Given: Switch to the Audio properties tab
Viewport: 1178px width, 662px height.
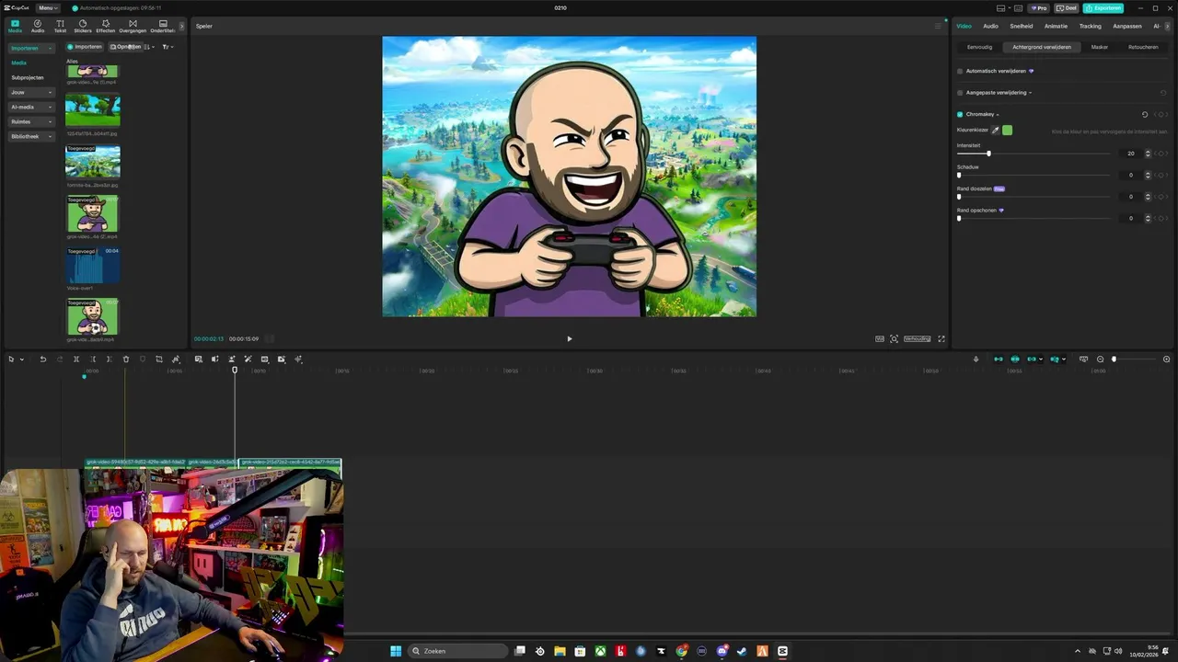Looking at the screenshot, I should tap(990, 26).
